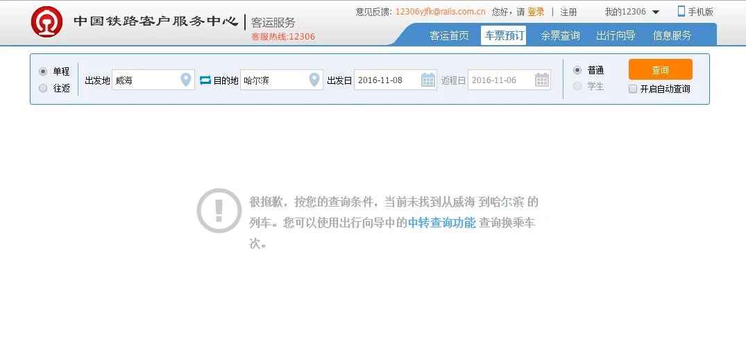Click the mobile phone icon for 手机版
This screenshot has height=341, width=746.
click(x=681, y=11)
